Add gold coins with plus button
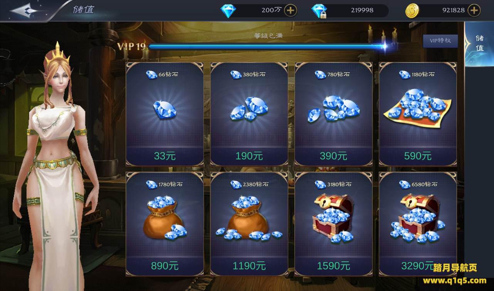 click(474, 10)
